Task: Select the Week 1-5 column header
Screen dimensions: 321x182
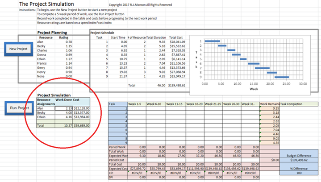Action: [137, 104]
